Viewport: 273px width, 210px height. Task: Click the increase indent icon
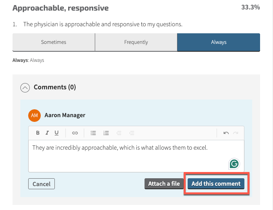(132, 133)
